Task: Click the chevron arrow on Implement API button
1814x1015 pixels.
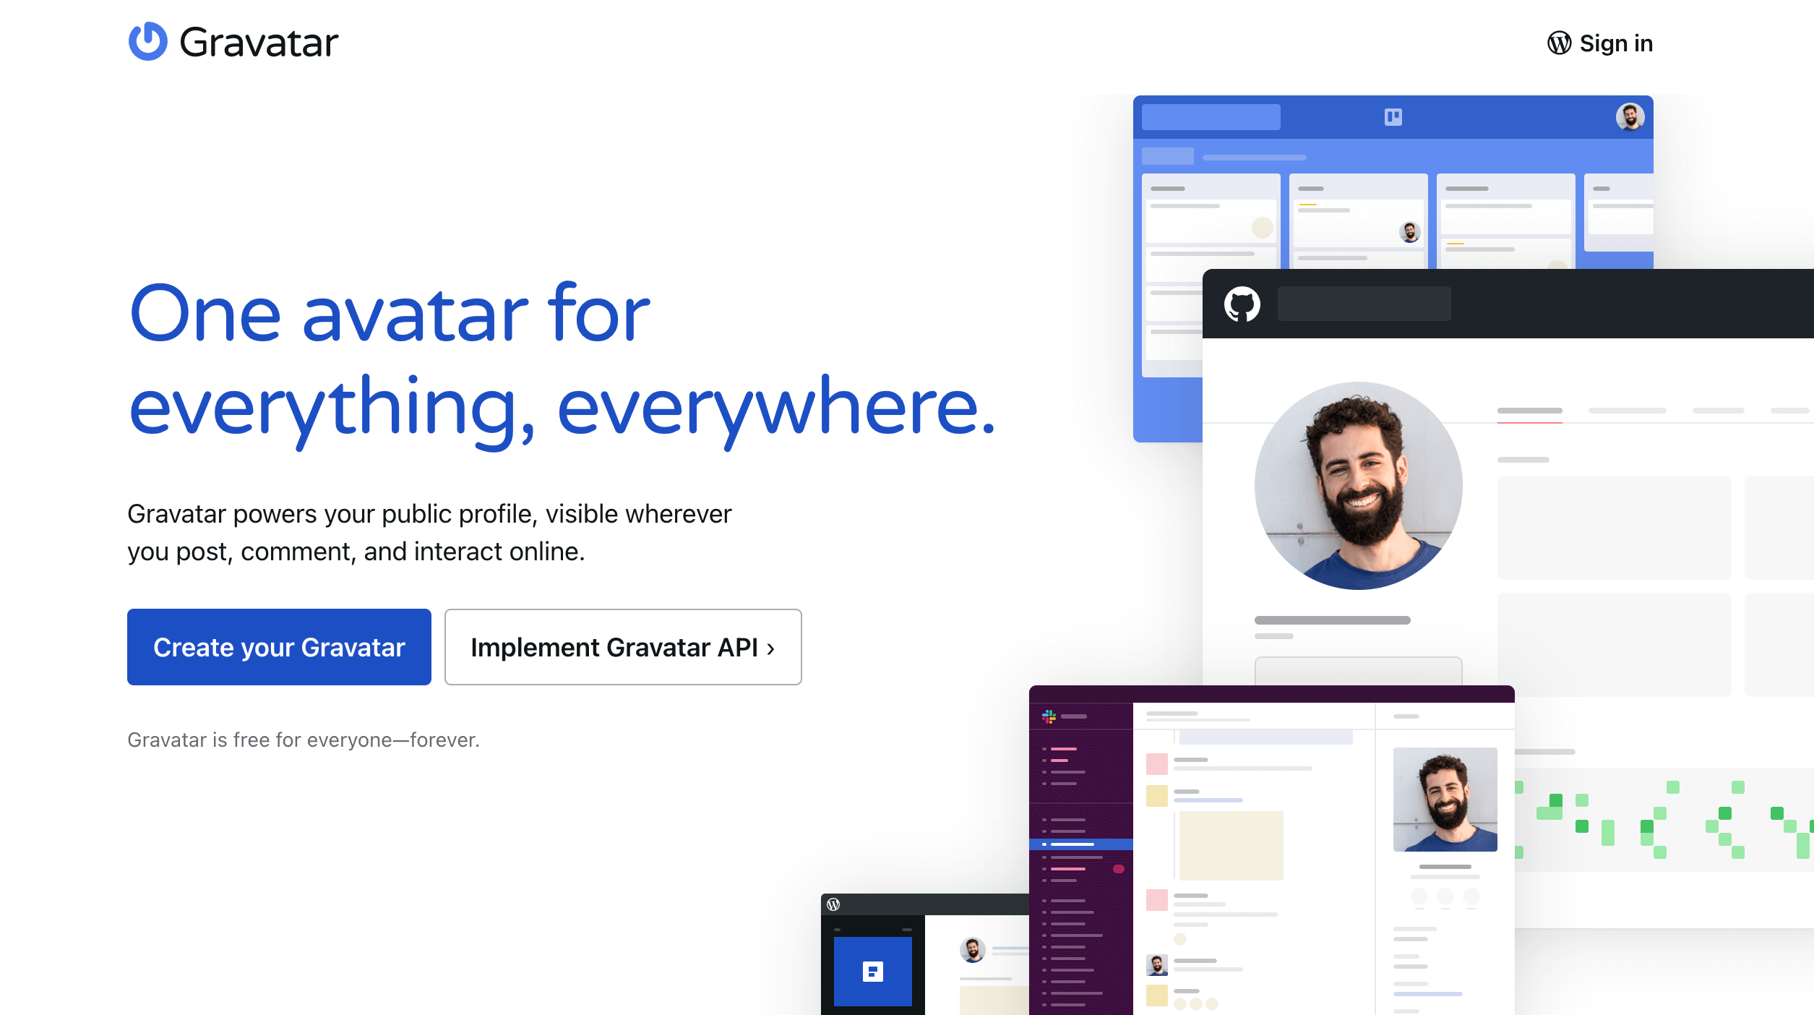Action: (x=770, y=648)
